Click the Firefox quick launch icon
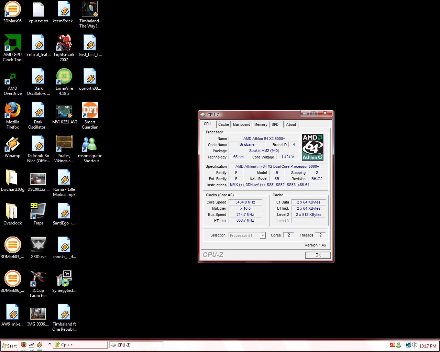440x352 pixels. pos(23,344)
